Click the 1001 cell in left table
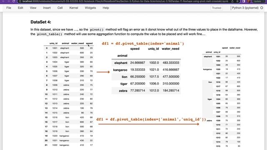This screenshot has width=267, height=150. click(x=55, y=48)
